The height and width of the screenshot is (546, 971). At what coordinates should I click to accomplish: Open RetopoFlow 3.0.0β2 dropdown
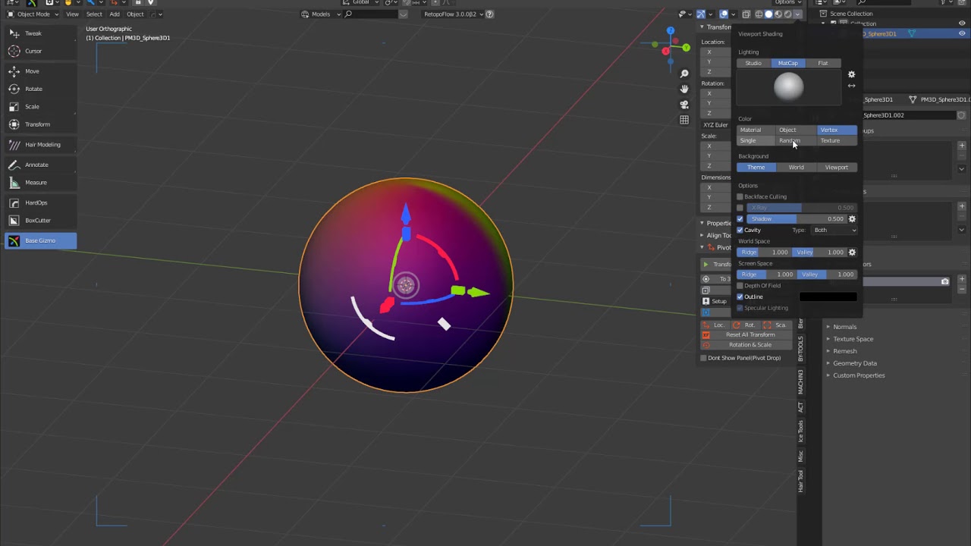click(x=454, y=14)
